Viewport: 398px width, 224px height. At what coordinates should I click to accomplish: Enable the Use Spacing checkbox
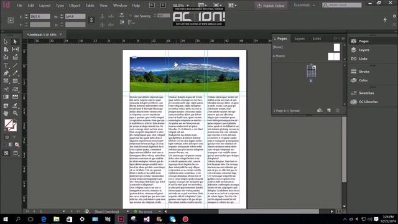click(x=131, y=16)
